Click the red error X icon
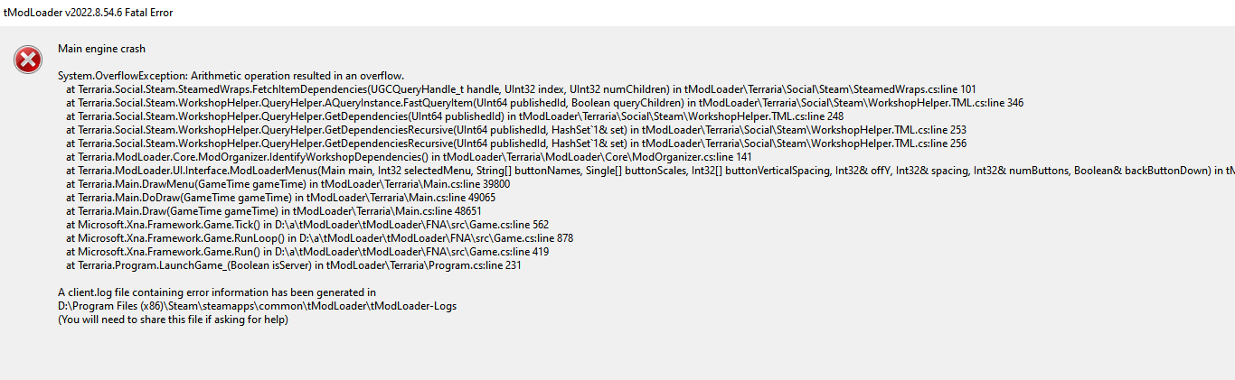The height and width of the screenshot is (380, 1235). [28, 60]
